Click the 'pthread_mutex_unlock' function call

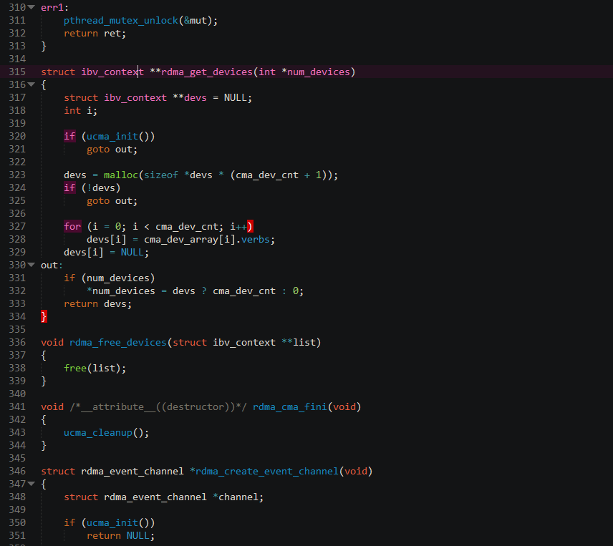point(121,21)
